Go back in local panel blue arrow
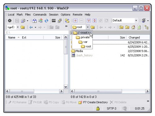The height and width of the screenshot is (116, 155). [31, 27]
